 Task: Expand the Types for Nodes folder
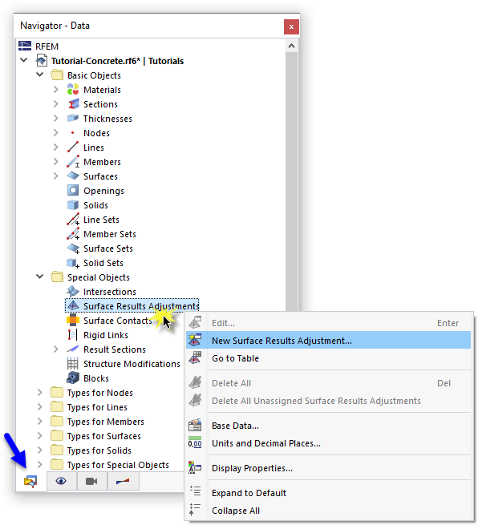39,393
